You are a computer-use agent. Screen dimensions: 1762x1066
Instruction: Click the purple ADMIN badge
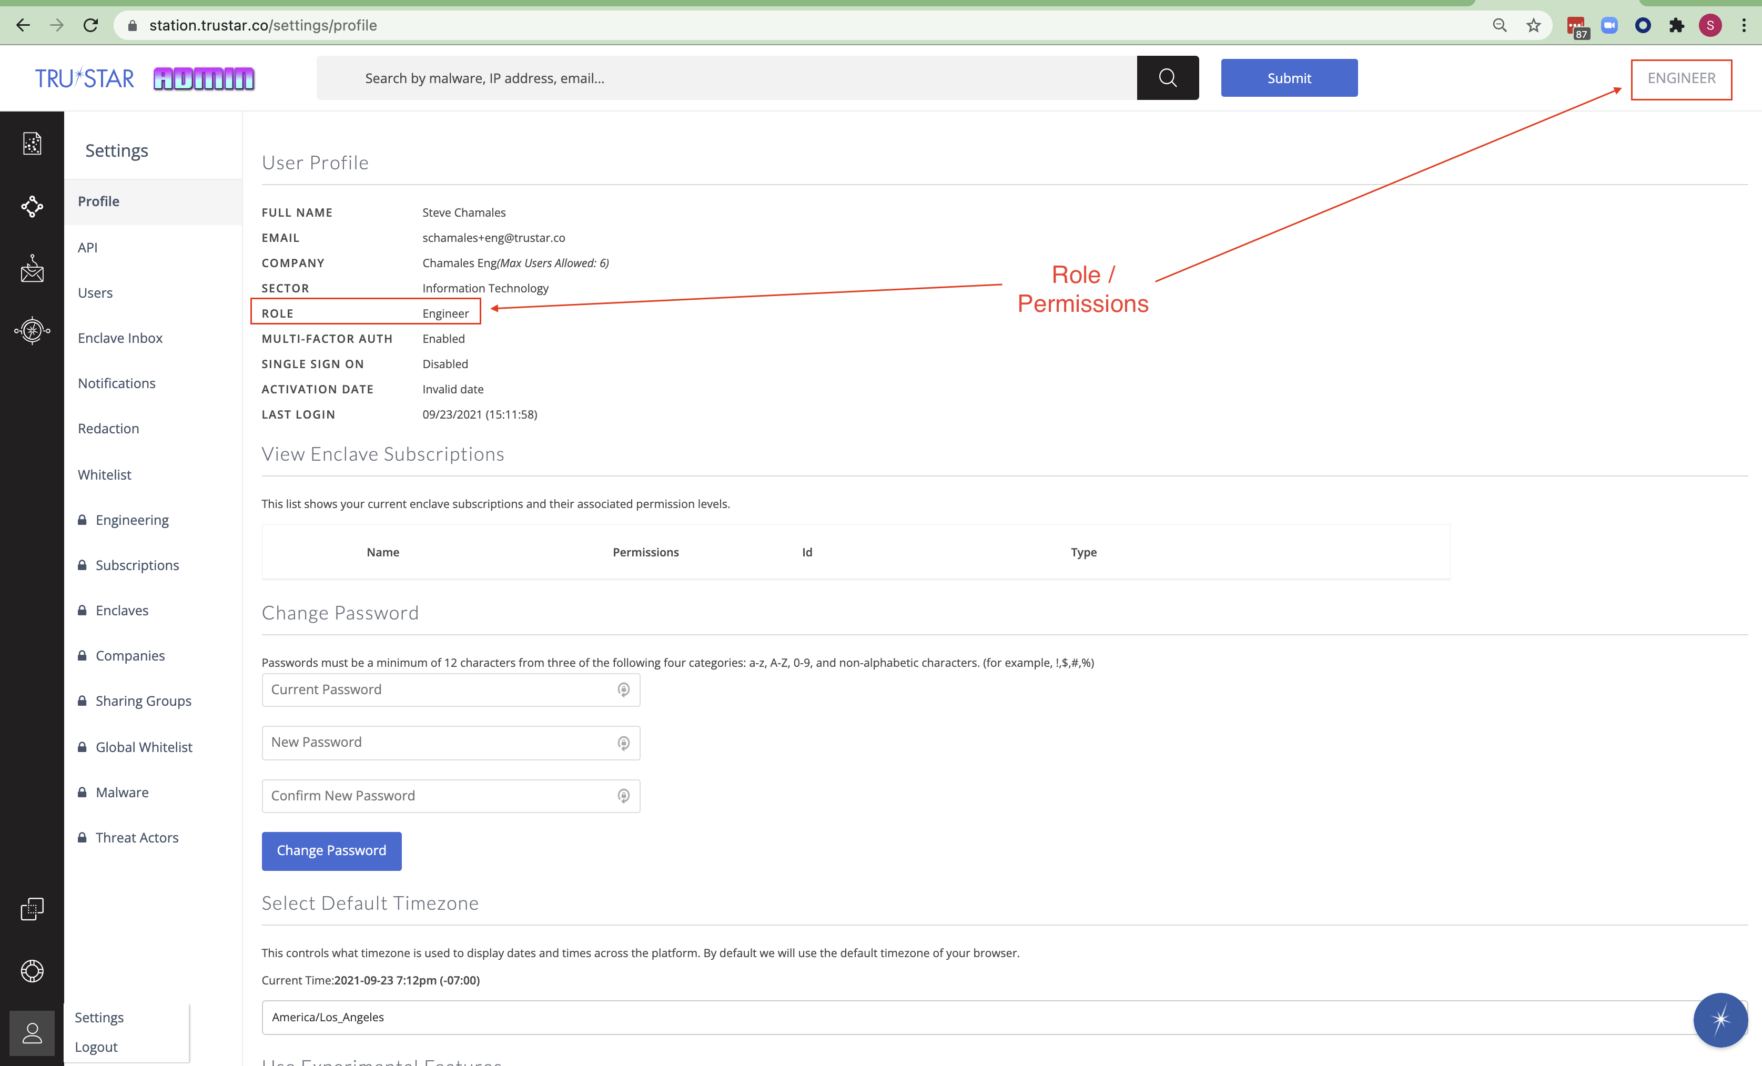[204, 79]
